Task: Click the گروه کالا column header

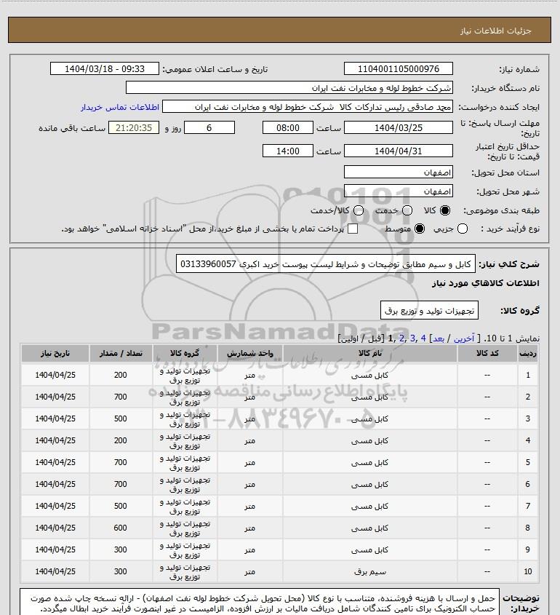Action: click(x=185, y=353)
